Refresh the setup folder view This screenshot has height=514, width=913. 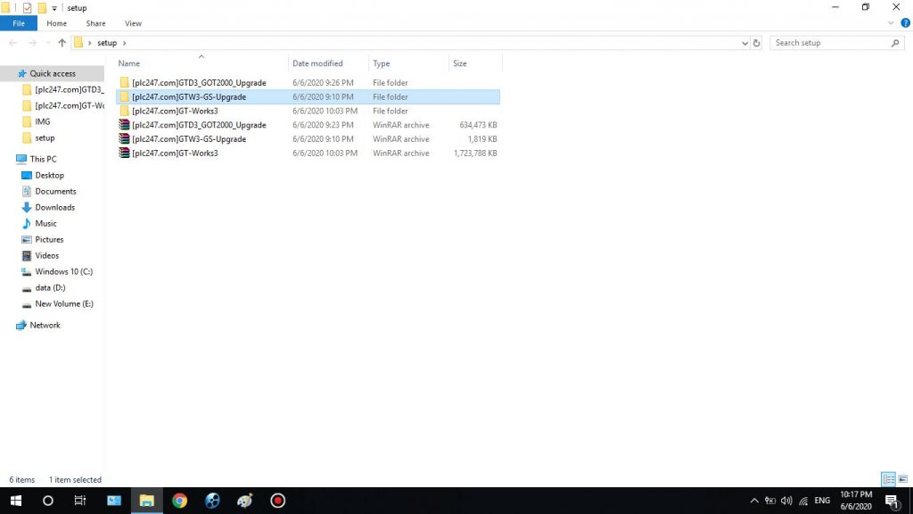point(756,43)
